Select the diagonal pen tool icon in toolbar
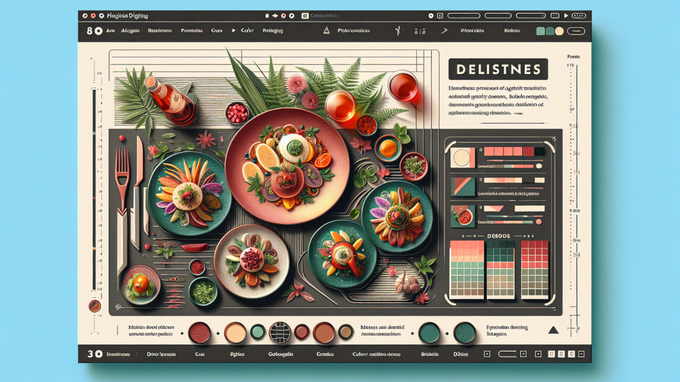Image resolution: width=680 pixels, height=382 pixels. (444, 30)
